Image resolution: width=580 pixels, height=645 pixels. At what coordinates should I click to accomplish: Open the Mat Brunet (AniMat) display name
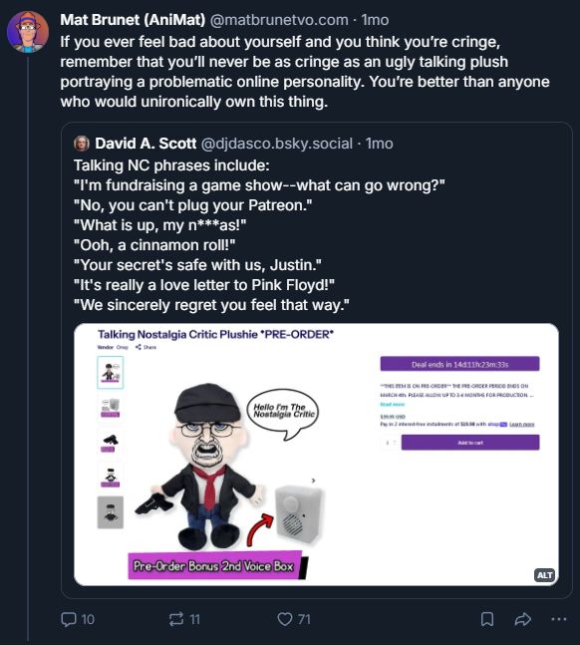coord(133,20)
